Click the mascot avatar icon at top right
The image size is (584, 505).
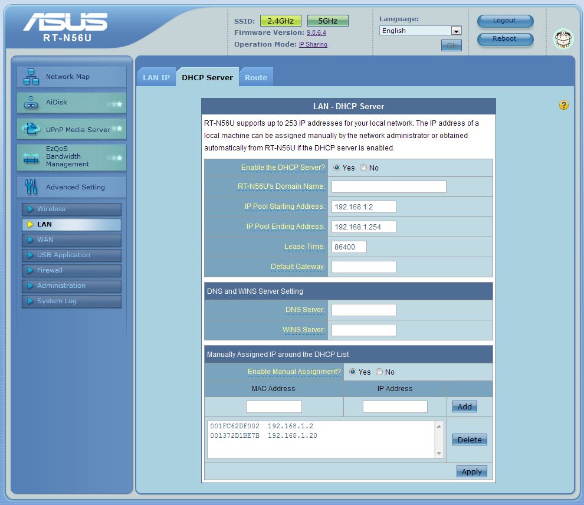(563, 39)
